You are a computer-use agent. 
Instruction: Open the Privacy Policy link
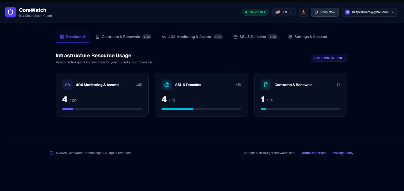coord(343,153)
